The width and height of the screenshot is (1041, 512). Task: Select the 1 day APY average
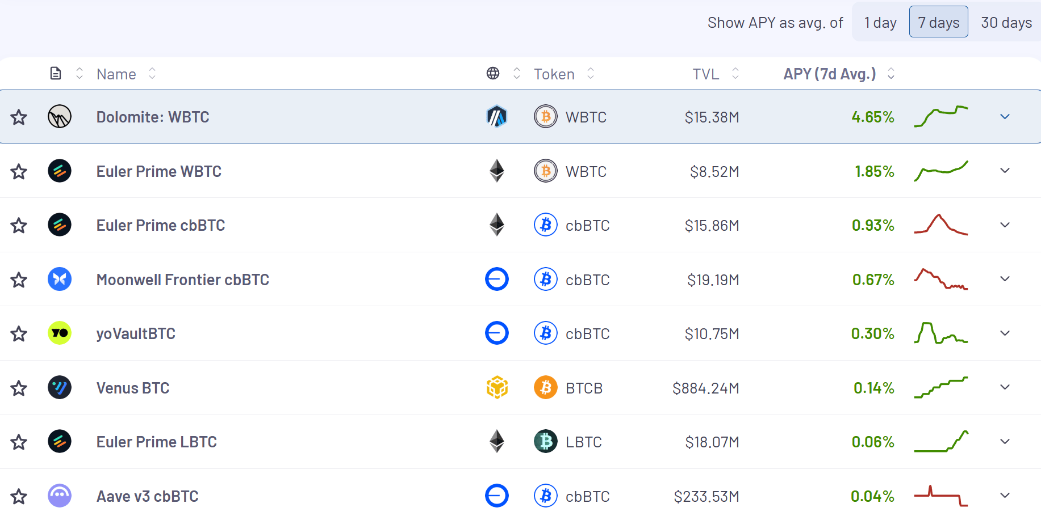pos(880,22)
